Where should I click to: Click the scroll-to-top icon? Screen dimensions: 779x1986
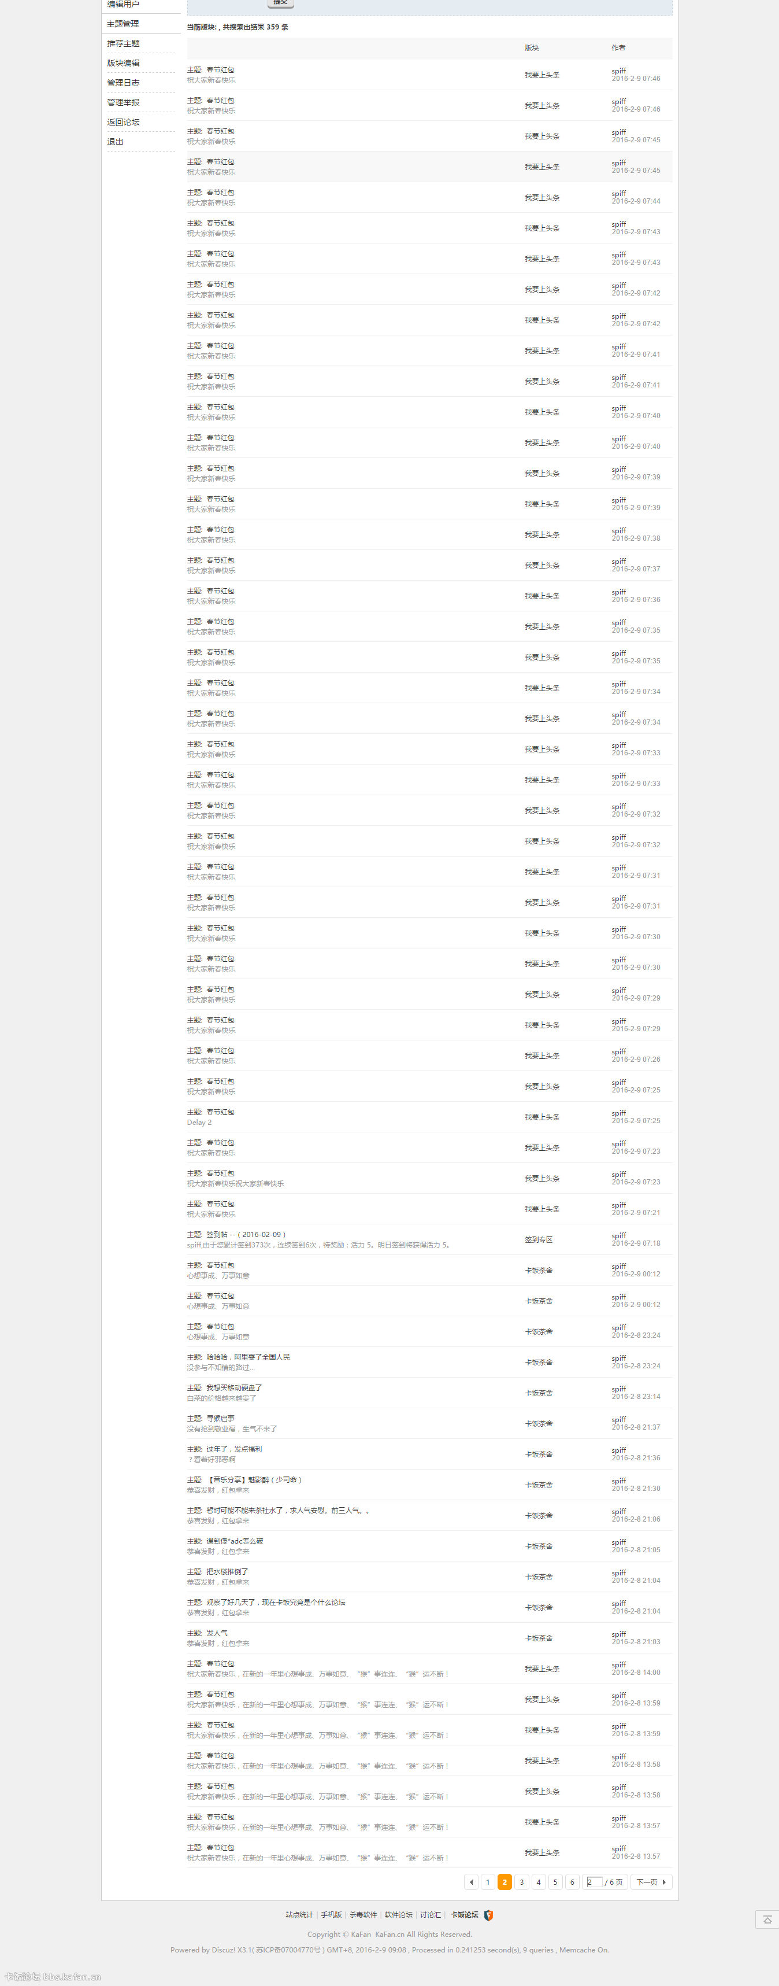[767, 1919]
